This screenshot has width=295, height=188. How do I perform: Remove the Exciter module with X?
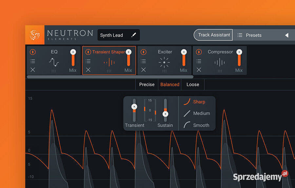[144, 70]
